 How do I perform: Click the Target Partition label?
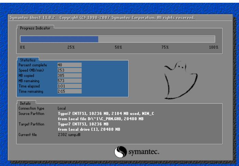click(x=31, y=124)
